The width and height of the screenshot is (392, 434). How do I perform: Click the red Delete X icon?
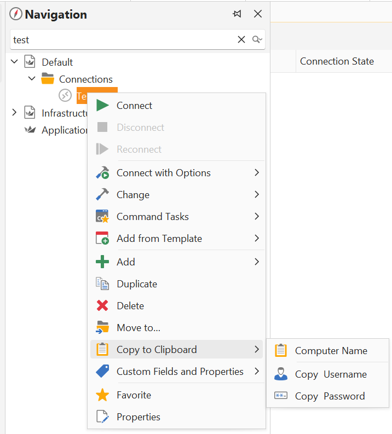coord(102,306)
